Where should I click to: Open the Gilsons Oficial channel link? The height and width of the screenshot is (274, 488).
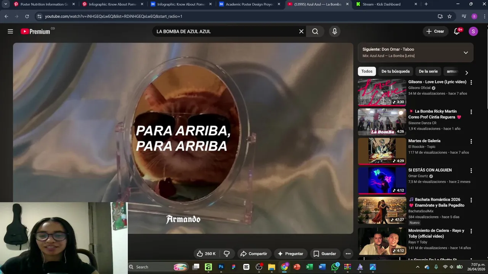(419, 88)
